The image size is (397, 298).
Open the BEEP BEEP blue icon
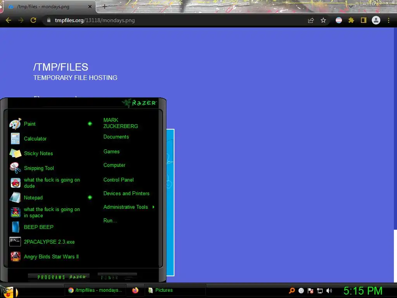[x=16, y=227]
